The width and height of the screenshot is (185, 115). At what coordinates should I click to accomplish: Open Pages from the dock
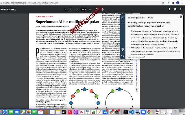tap(99, 112)
